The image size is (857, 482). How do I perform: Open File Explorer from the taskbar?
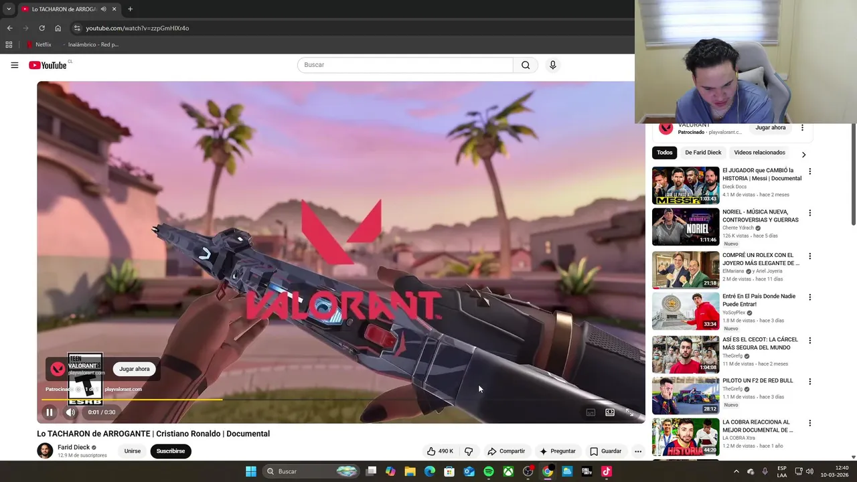[410, 471]
